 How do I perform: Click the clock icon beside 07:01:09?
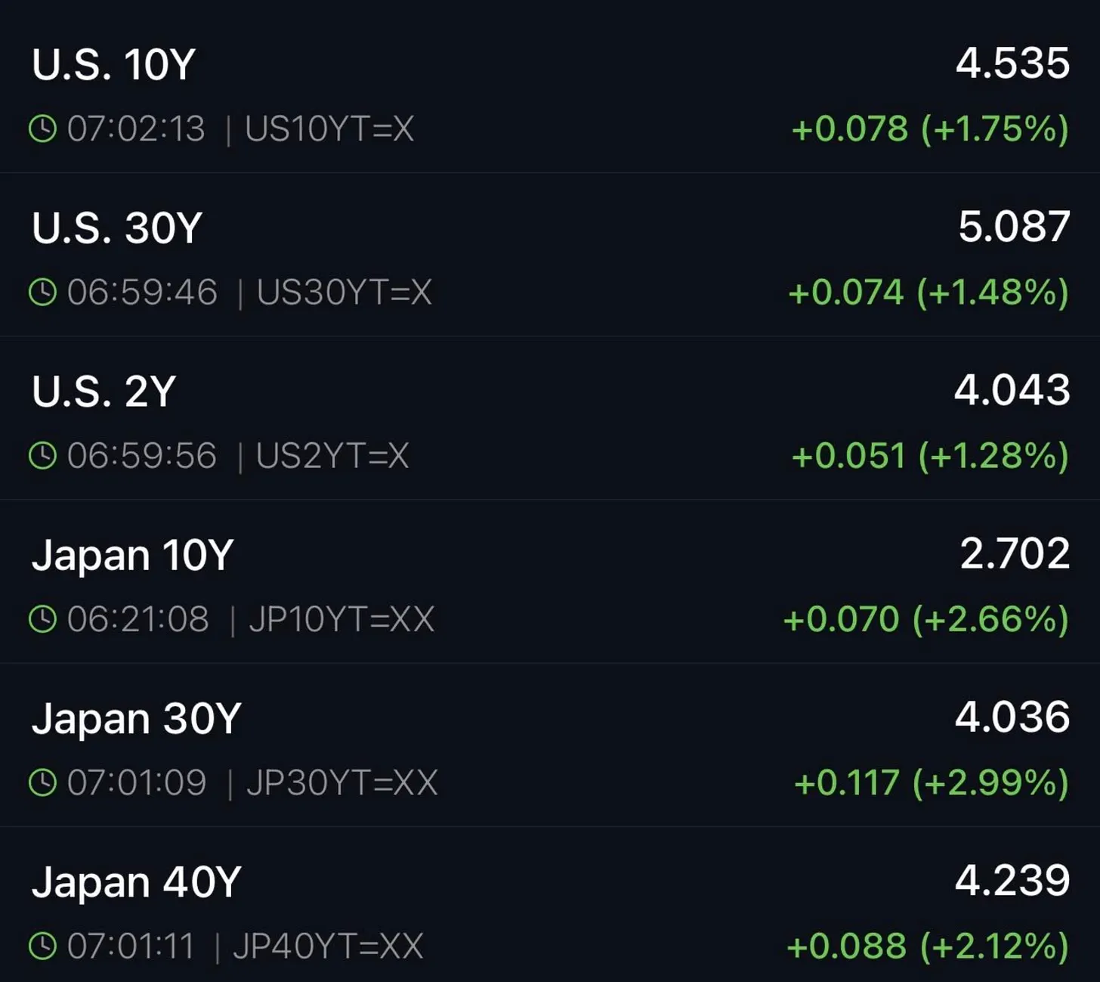point(42,782)
